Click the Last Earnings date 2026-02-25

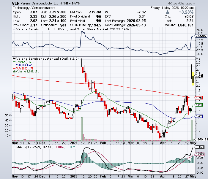(136, 21)
